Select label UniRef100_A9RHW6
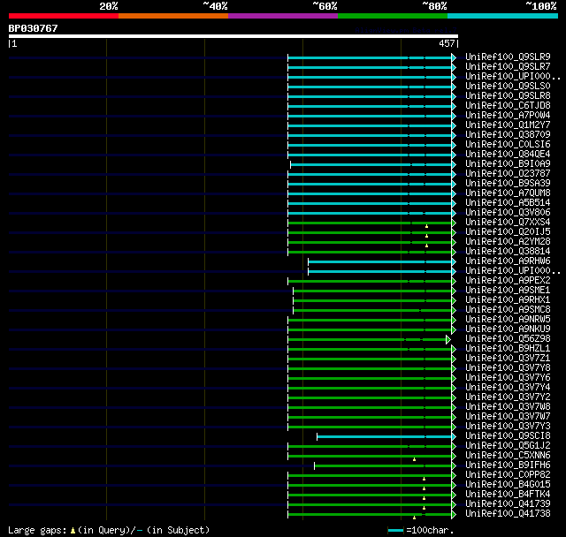Screen dimensions: 566x537 pyautogui.click(x=508, y=261)
